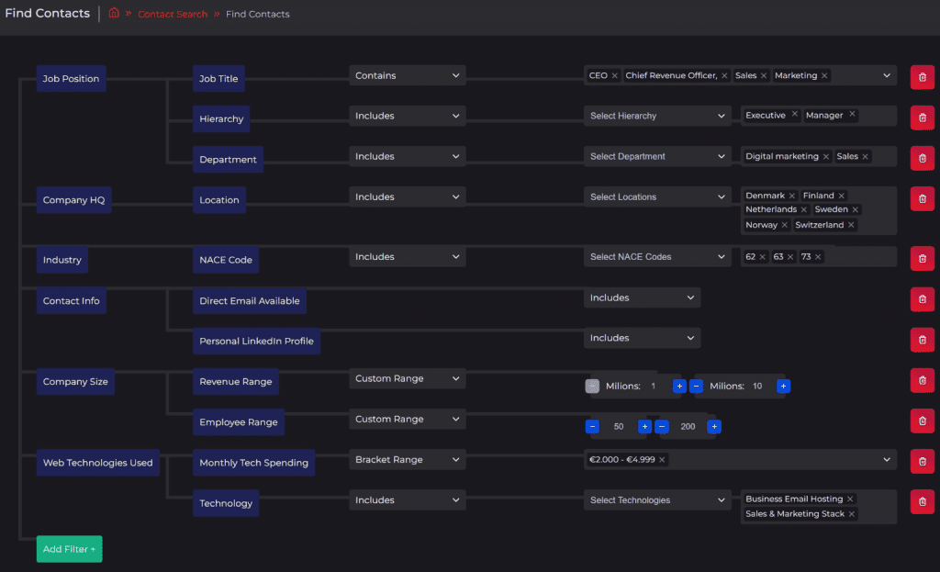Delete the Location filter row
The image size is (940, 572).
(922, 198)
